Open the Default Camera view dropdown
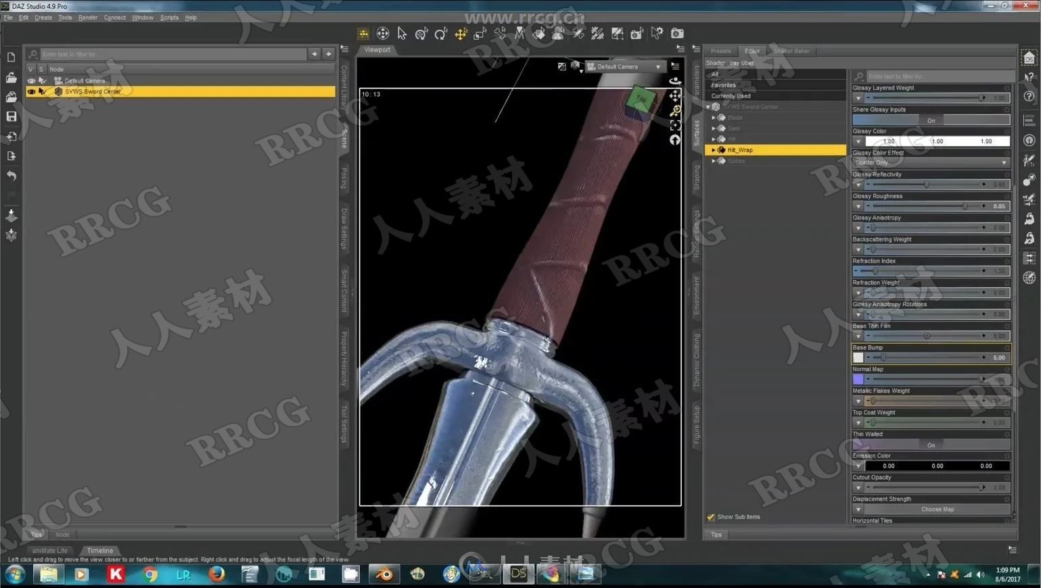 click(625, 66)
